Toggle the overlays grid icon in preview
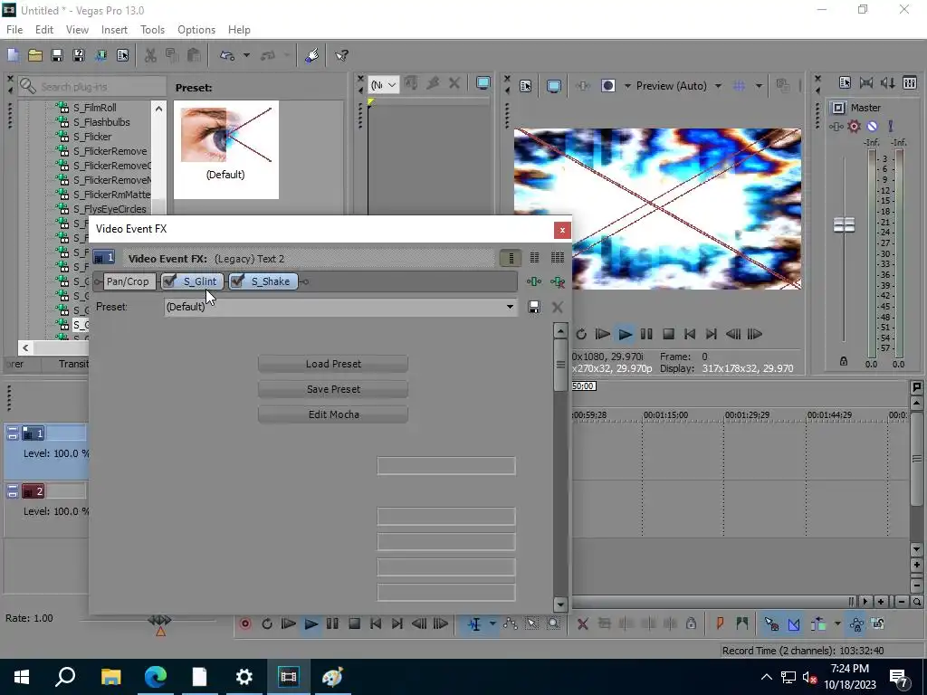The image size is (927, 695). (739, 86)
